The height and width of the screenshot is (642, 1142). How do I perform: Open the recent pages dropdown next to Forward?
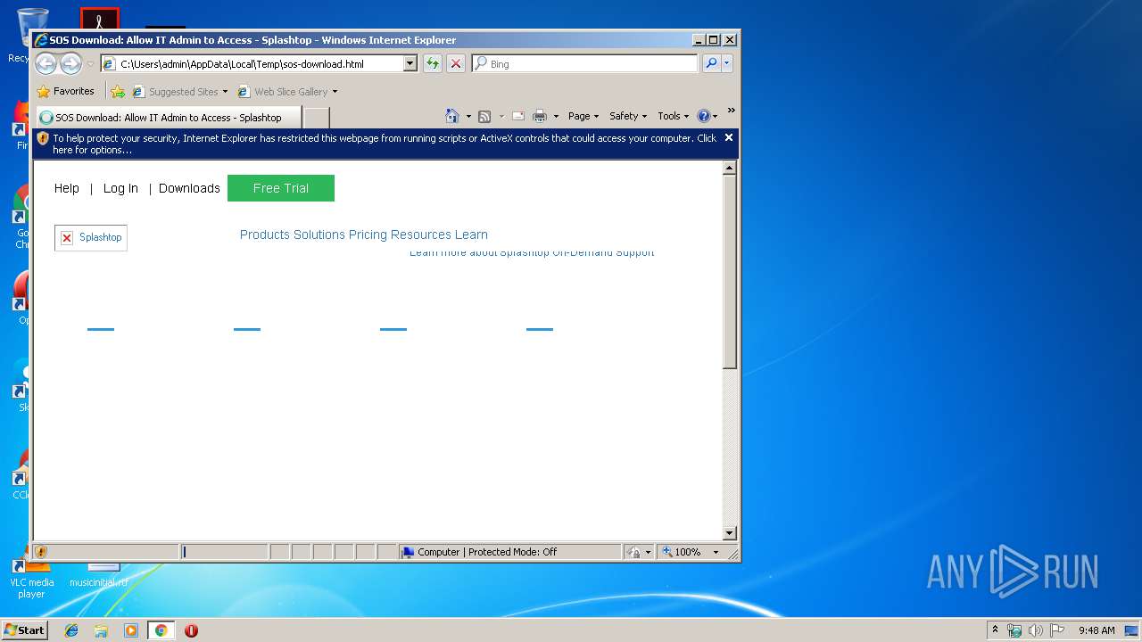(x=90, y=64)
